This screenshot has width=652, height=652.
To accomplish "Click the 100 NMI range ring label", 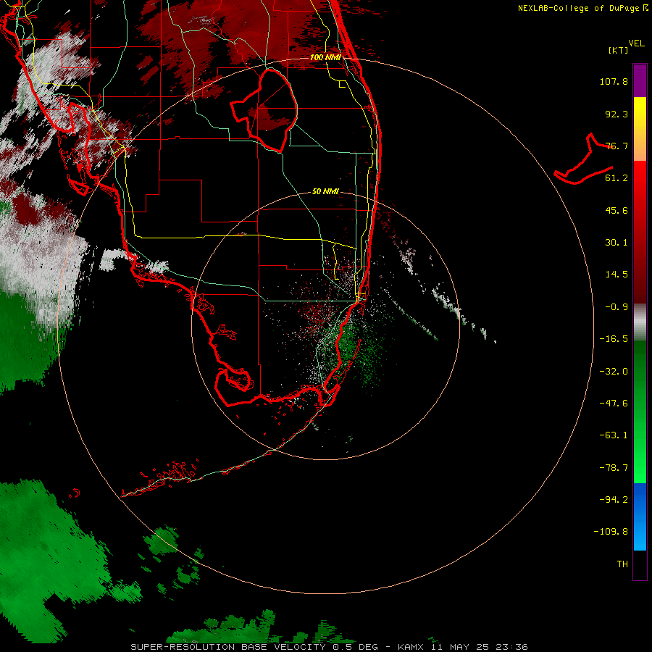I will pos(325,57).
